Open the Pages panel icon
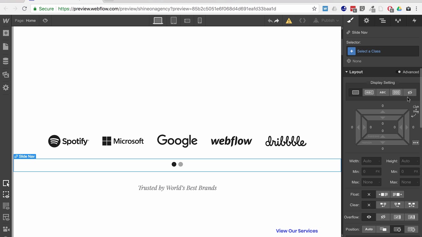The height and width of the screenshot is (237, 422). (6, 47)
